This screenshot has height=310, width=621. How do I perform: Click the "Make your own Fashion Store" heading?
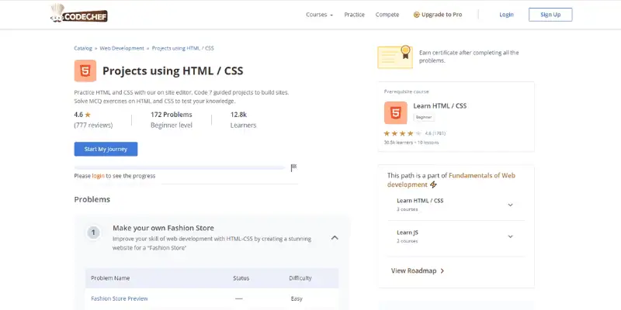coord(163,228)
